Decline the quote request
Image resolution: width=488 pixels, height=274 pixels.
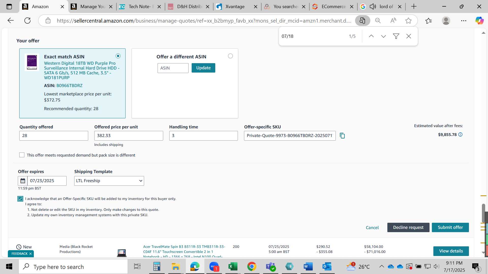(408, 228)
